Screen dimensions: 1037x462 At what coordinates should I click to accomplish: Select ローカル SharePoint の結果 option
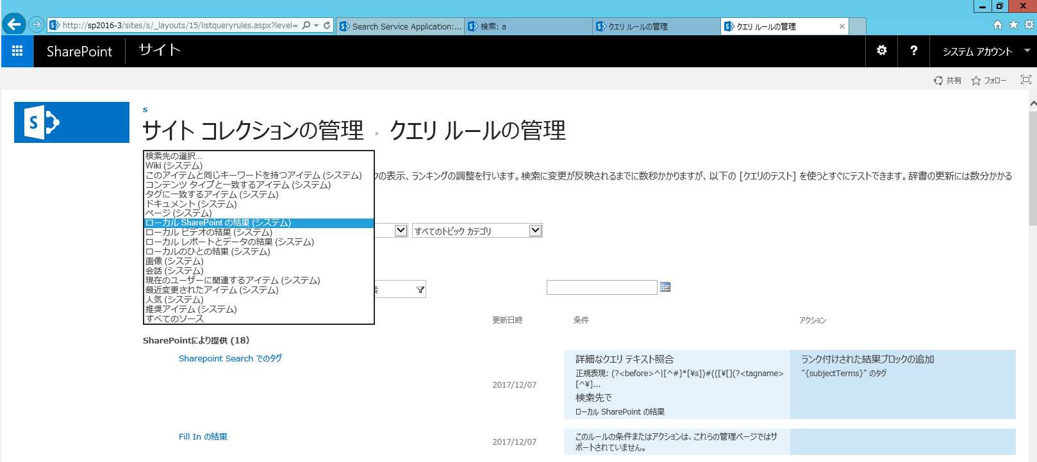click(x=259, y=223)
